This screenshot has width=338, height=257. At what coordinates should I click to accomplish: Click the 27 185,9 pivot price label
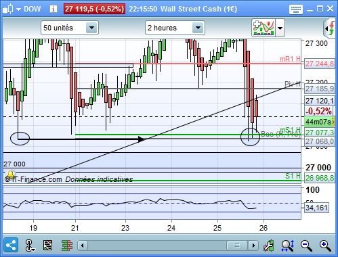tap(319, 89)
